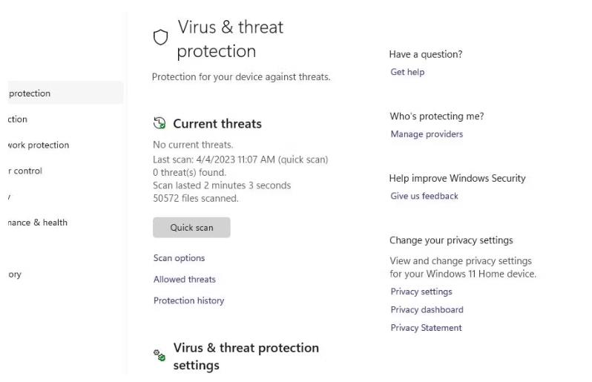Open Manage providers link
This screenshot has height=382, width=592.
click(x=427, y=134)
